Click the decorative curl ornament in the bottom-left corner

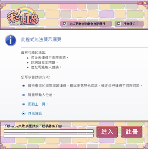3,146
